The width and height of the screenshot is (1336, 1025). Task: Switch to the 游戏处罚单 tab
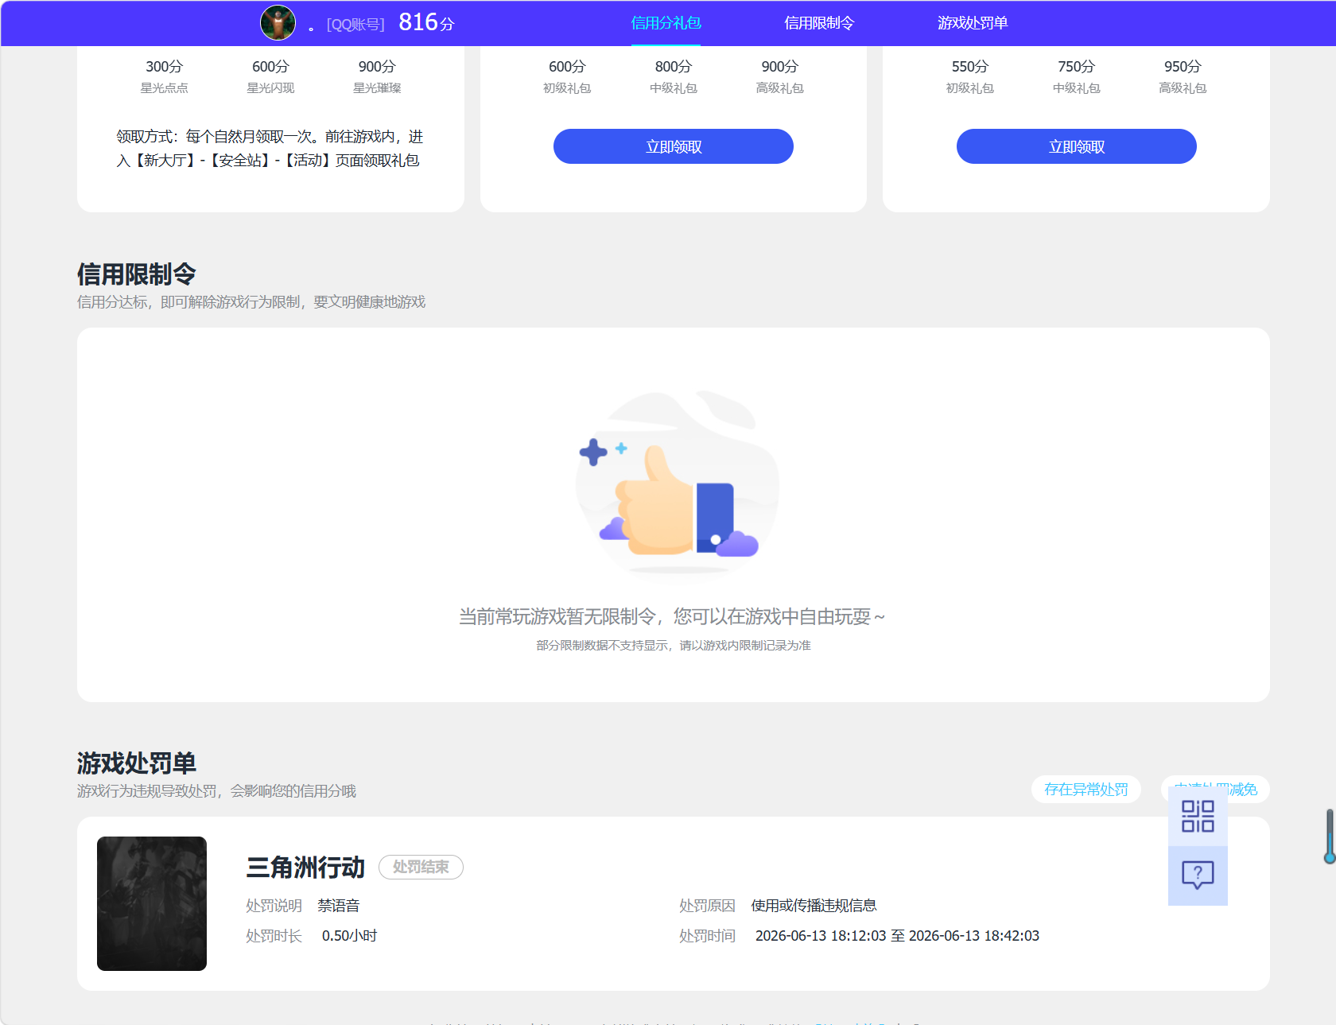(973, 23)
